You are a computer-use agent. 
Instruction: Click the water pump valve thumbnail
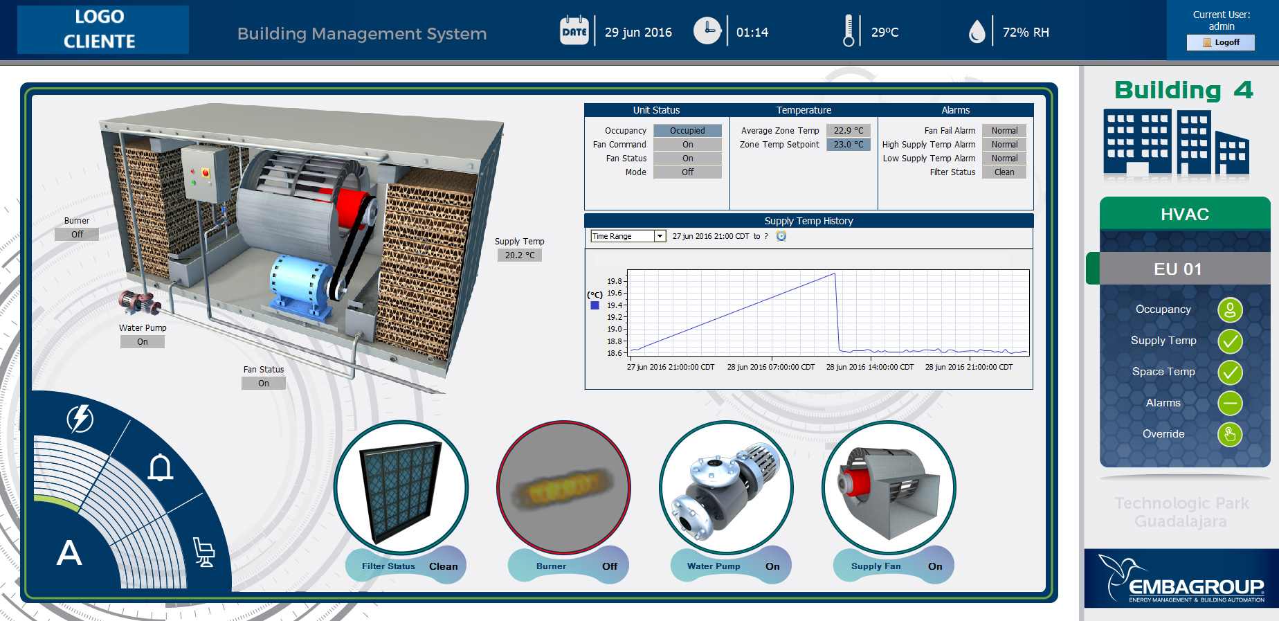[726, 488]
